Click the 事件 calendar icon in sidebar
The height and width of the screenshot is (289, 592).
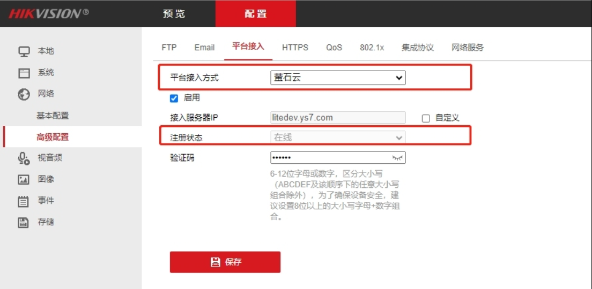pos(24,201)
